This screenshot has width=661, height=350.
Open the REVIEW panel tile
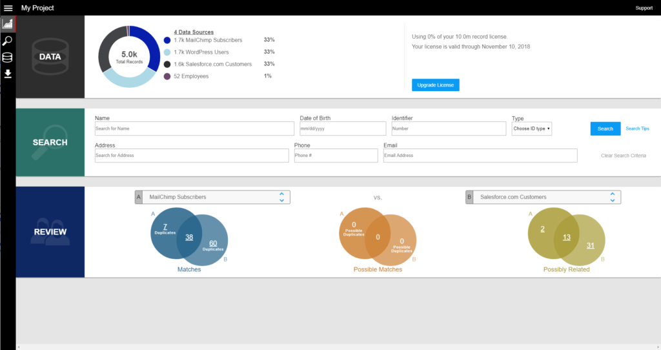50,232
